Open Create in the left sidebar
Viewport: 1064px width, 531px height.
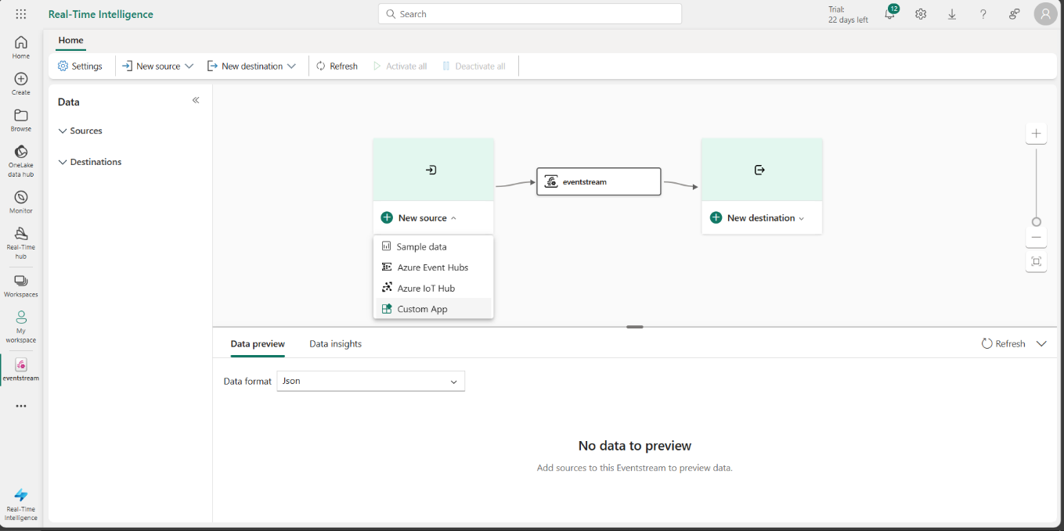tap(21, 84)
